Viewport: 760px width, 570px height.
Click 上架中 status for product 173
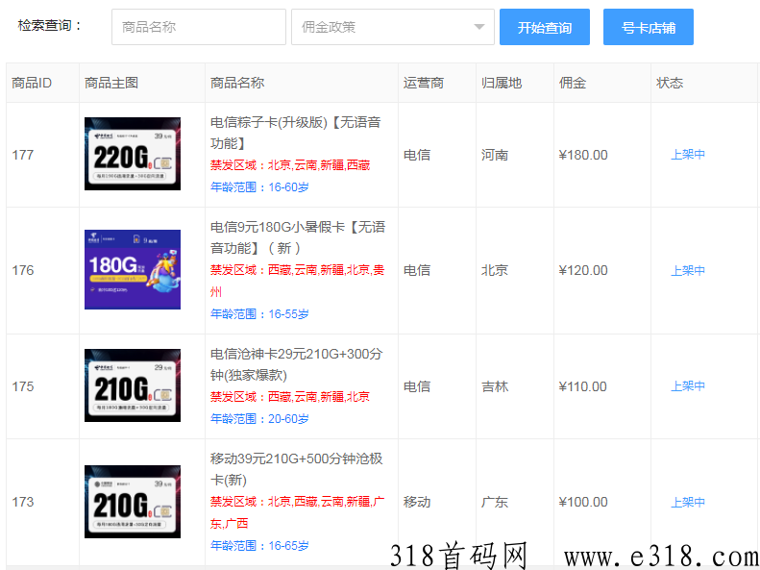(x=688, y=502)
